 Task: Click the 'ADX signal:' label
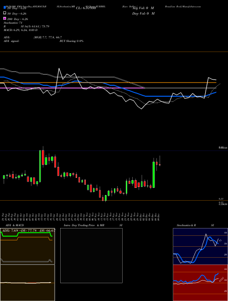(11, 41)
